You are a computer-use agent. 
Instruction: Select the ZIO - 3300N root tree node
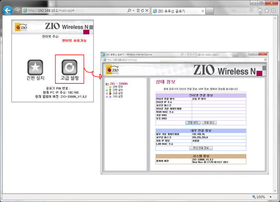(118, 84)
